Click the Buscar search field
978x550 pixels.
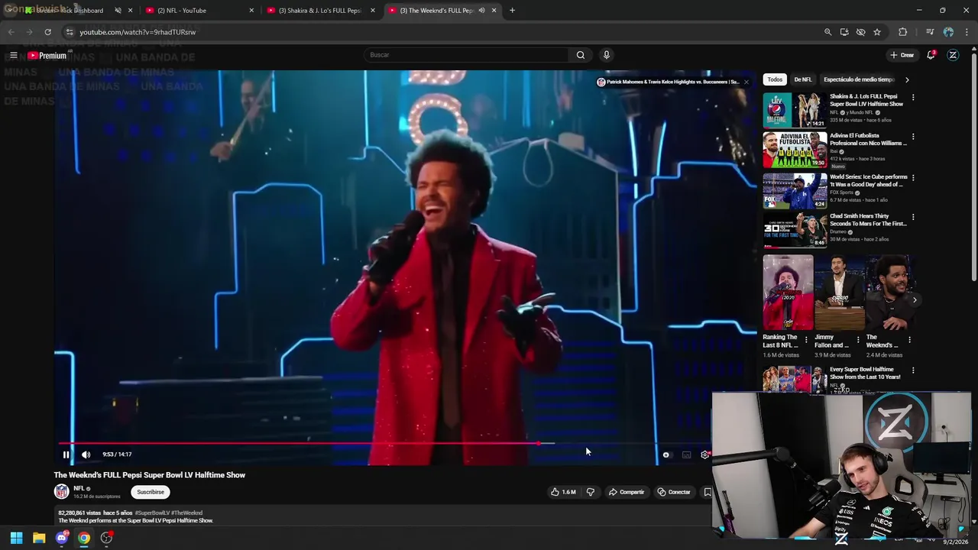click(466, 55)
